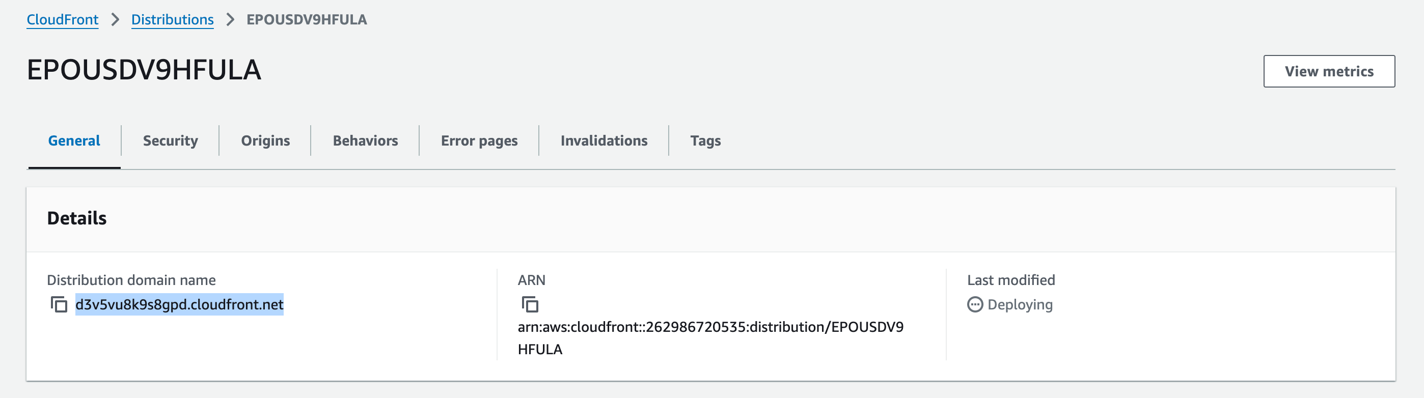Image resolution: width=1424 pixels, height=398 pixels.
Task: Click the ARN value text
Action: click(710, 327)
